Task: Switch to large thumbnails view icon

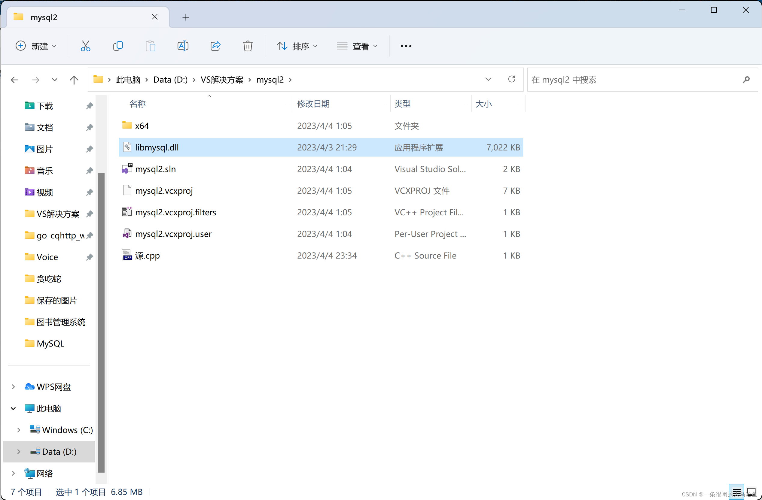Action: (x=751, y=491)
